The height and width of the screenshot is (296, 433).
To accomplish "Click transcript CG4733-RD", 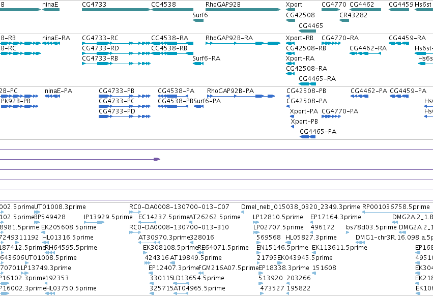I will 116,53.
